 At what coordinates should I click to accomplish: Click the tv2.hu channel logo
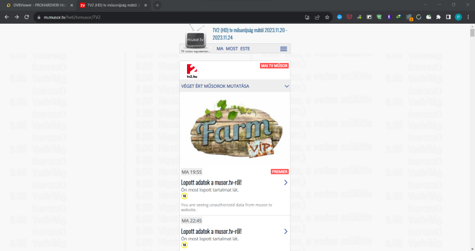[192, 71]
